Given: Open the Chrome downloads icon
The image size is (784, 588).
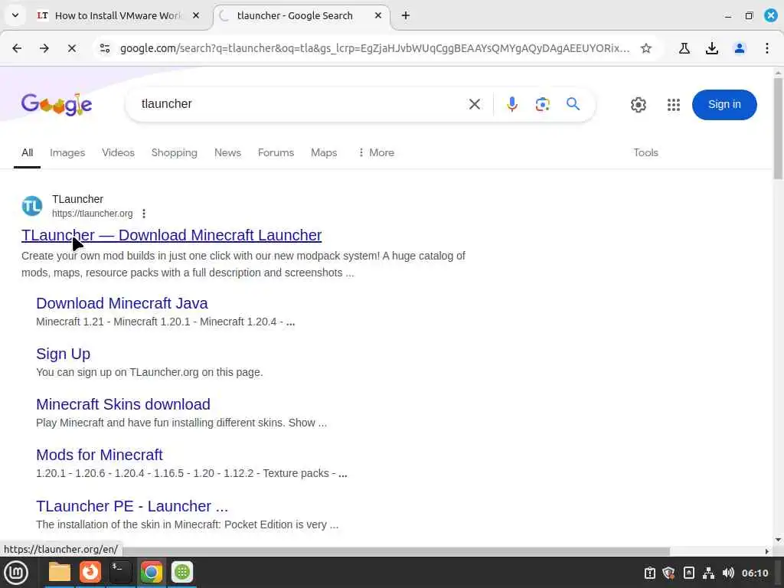Looking at the screenshot, I should [712, 48].
